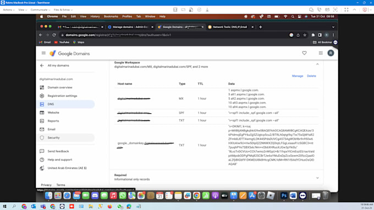Open Chrome extensions puzzle icon
The width and height of the screenshot is (374, 210).
coord(313,35)
